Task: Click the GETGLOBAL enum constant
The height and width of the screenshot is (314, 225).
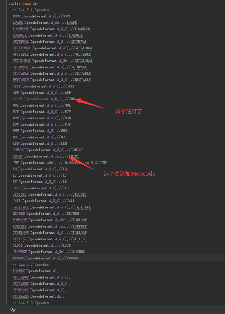Action: coord(22,48)
